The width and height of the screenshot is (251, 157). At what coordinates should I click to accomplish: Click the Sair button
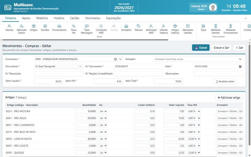coord(239,48)
